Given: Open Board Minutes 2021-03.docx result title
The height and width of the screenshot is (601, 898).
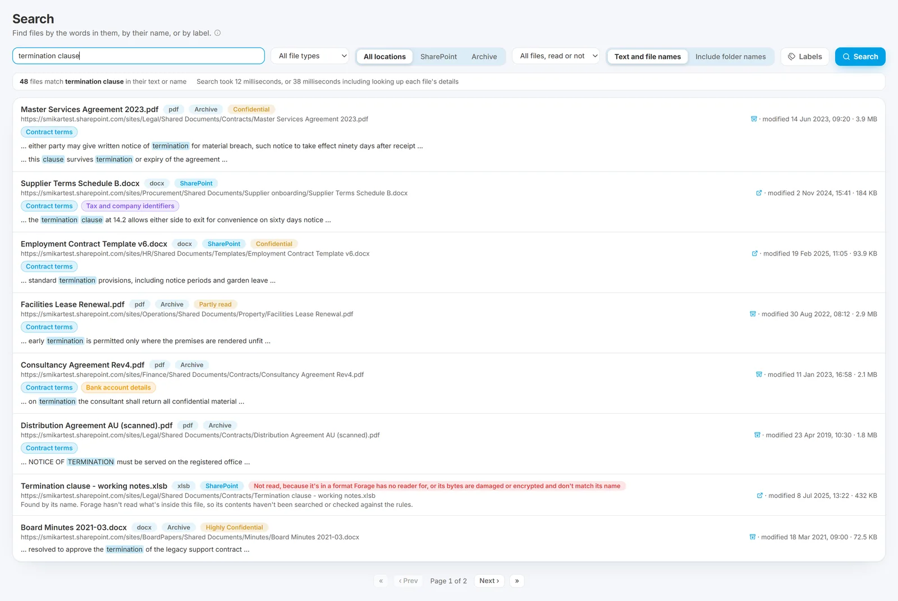Looking at the screenshot, I should (x=74, y=528).
